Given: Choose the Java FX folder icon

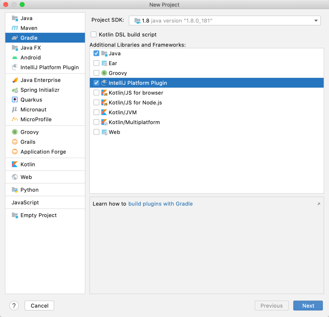Looking at the screenshot, I should point(15,48).
